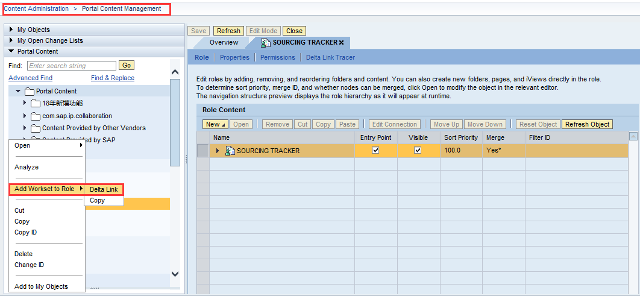The width and height of the screenshot is (640, 299).
Task: Click the Entry Point column header
Action: click(375, 137)
